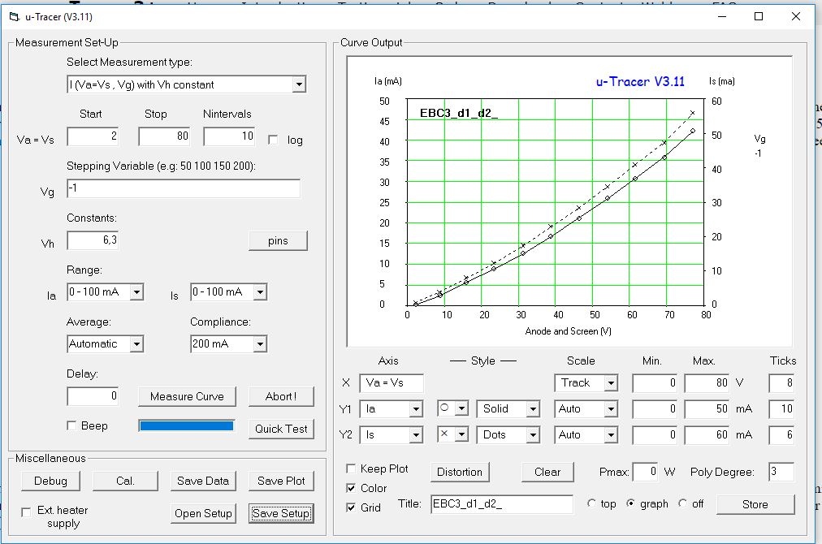Viewport: 822px width, 544px height.
Task: Uncheck the Grid checkbox
Action: pos(351,507)
